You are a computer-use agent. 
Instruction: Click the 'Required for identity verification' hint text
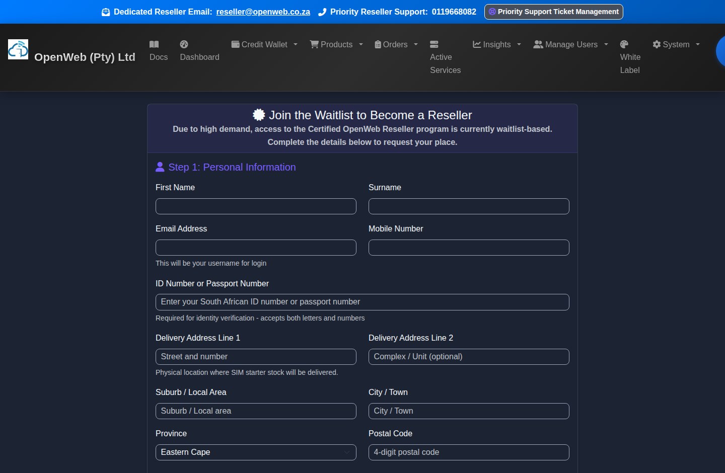[260, 318]
